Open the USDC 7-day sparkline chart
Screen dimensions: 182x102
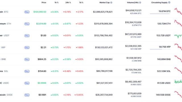[178, 82]
